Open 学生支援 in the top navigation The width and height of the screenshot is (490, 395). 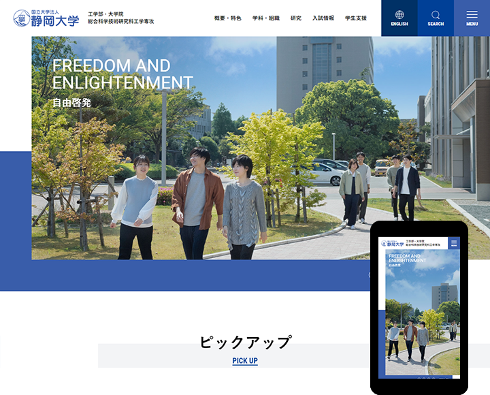(x=355, y=18)
